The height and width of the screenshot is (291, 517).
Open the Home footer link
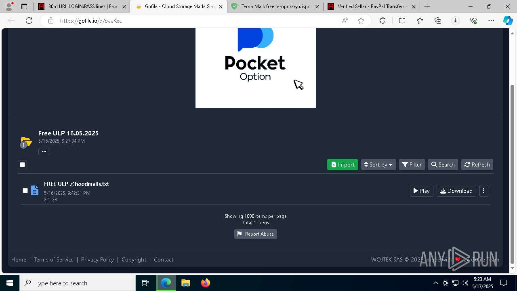[x=19, y=259]
